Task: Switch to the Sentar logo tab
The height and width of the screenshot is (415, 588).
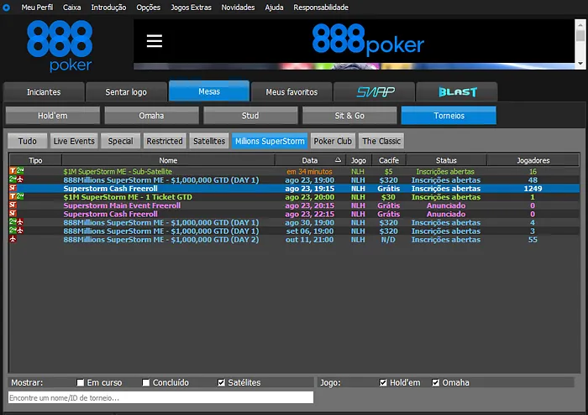Action: (126, 91)
